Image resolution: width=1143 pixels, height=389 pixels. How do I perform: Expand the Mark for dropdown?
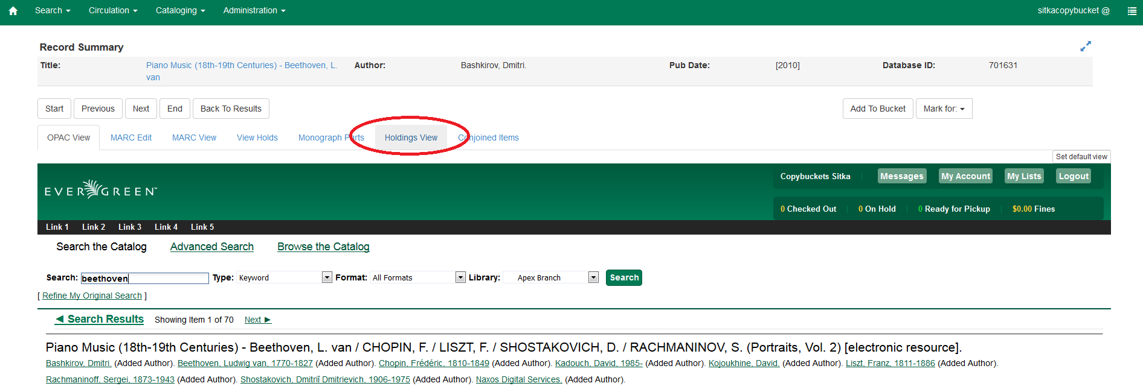coord(944,109)
